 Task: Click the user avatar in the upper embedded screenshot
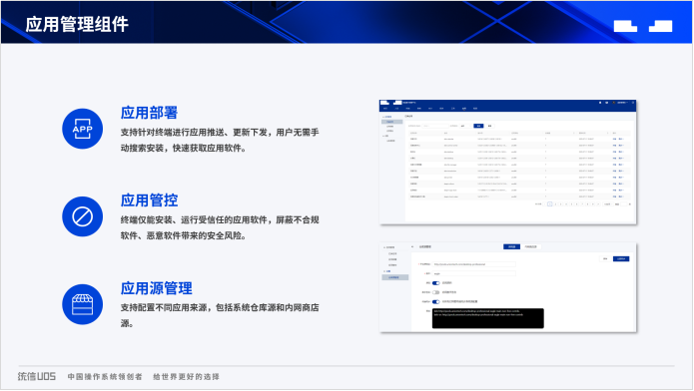coord(614,103)
